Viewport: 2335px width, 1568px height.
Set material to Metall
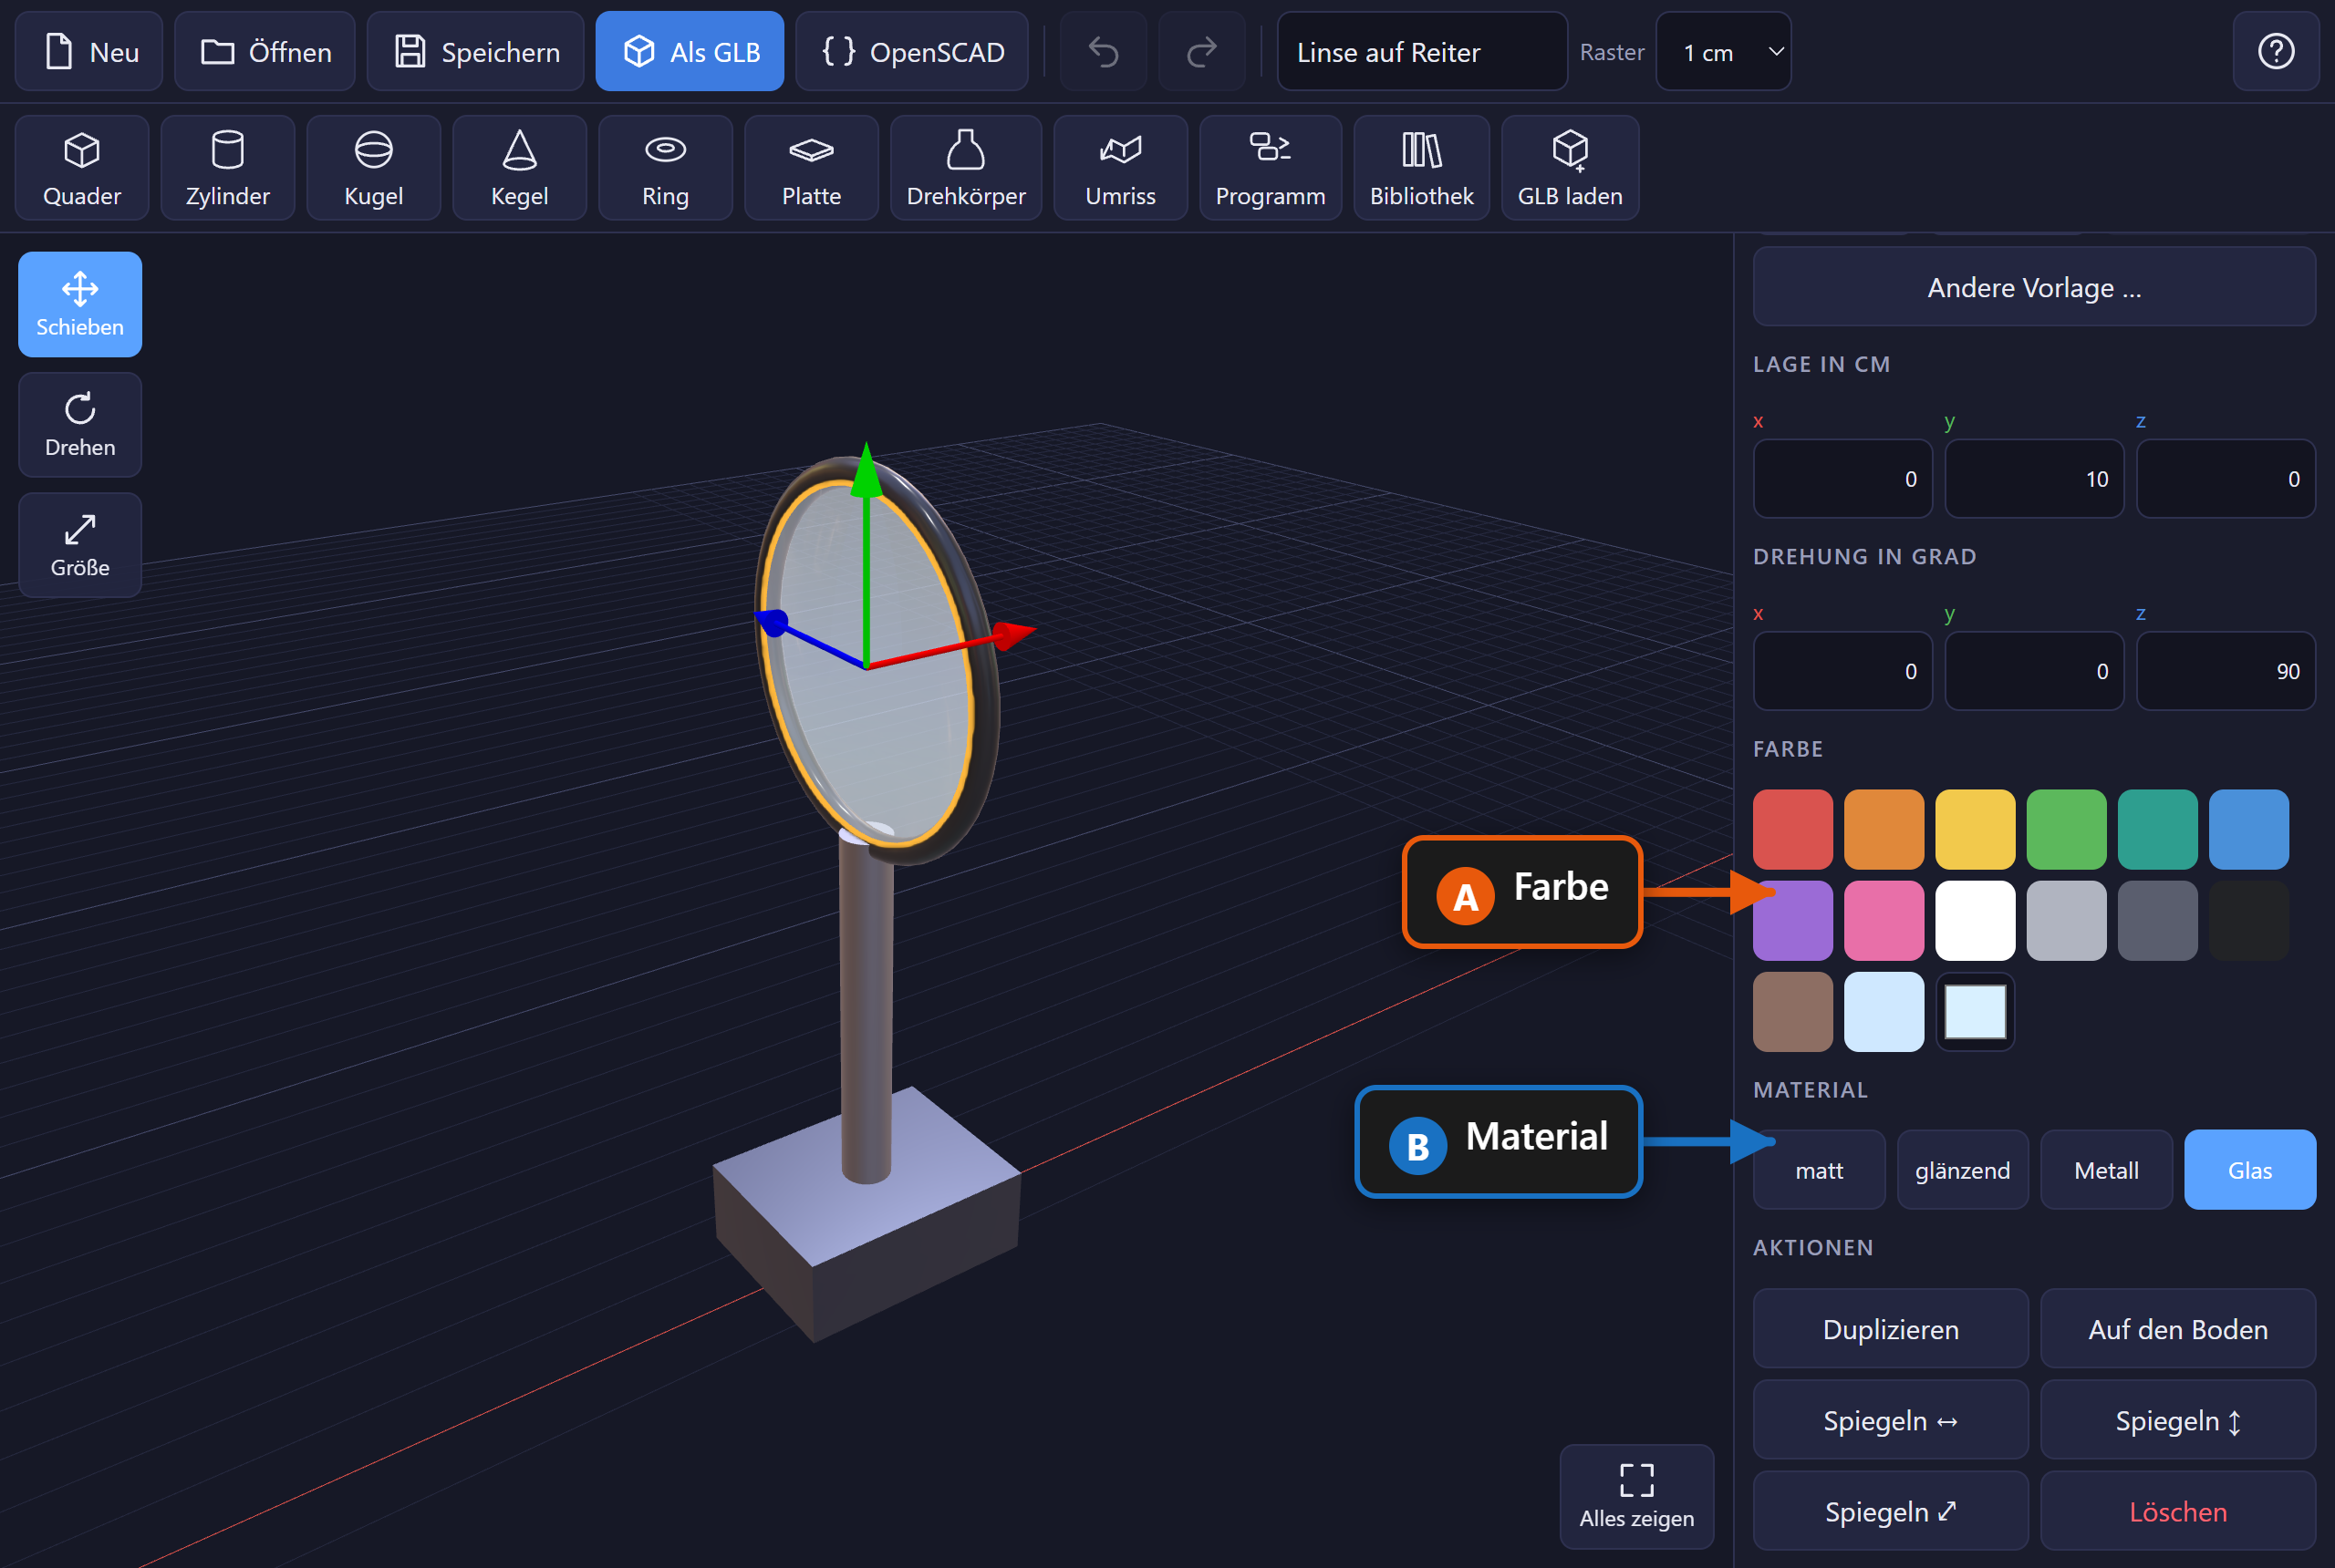[x=2106, y=1170]
